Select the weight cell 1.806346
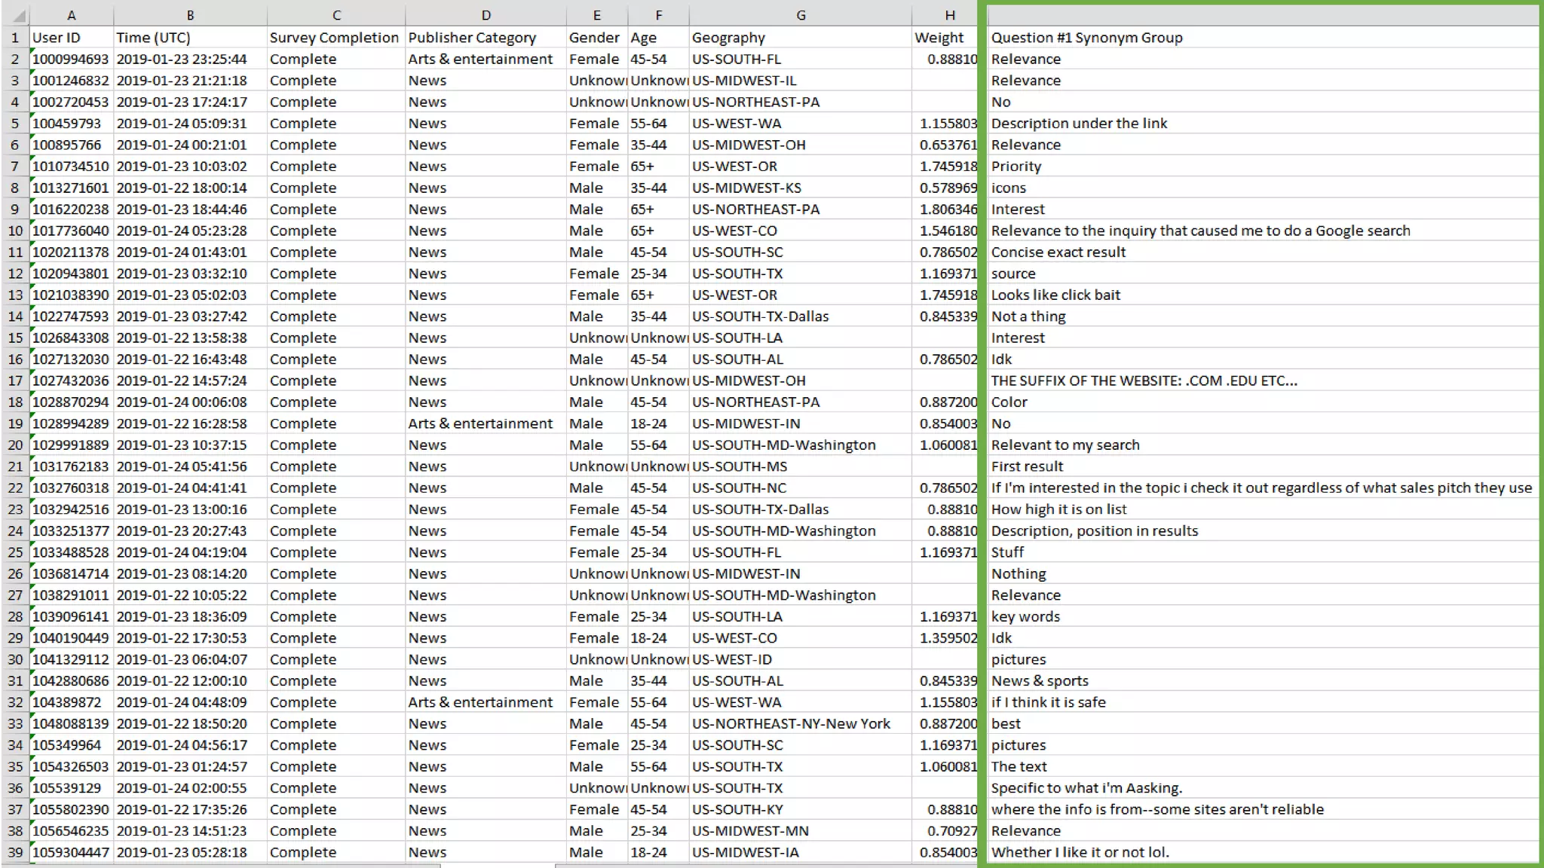This screenshot has height=868, width=1544. pos(948,209)
